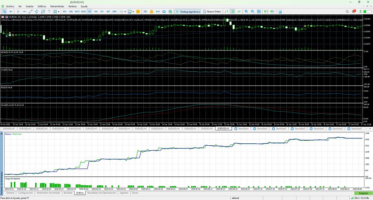Switch chart to candlestick display
The image size is (373, 200).
(x=233, y=12)
